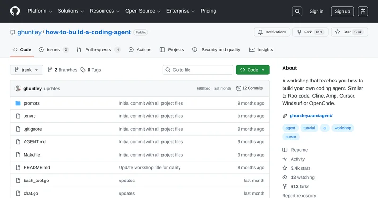Viewport: 378px width, 198px height.
Task: Click the Go to file search field
Action: tap(198, 70)
